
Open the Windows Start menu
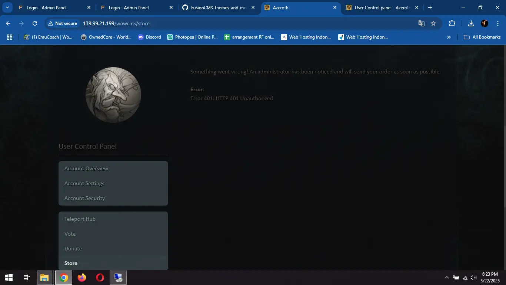pyautogui.click(x=9, y=278)
